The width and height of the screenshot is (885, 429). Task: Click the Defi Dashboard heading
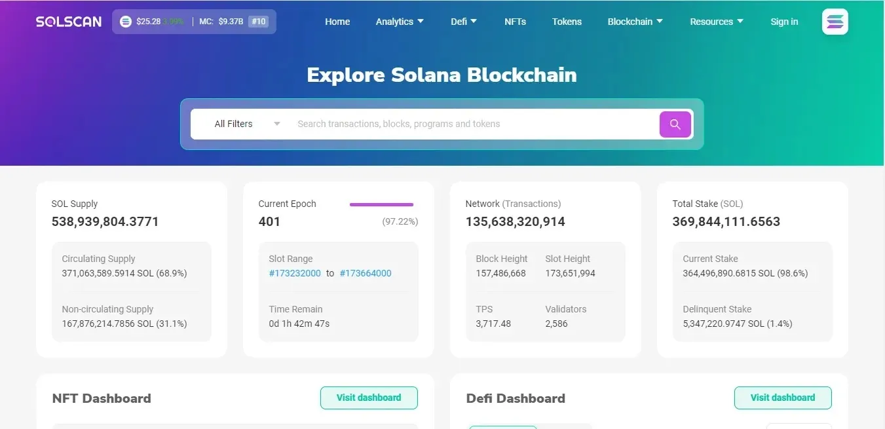[516, 398]
